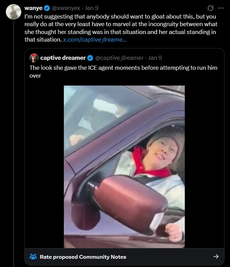Click the verified badge beside captive dreamer
This screenshot has width=230, height=267.
coord(90,58)
